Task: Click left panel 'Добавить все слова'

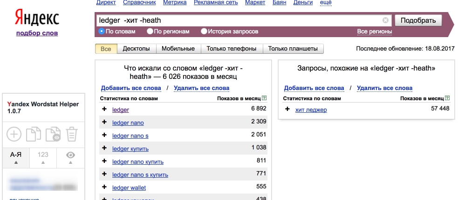Action: (131, 88)
